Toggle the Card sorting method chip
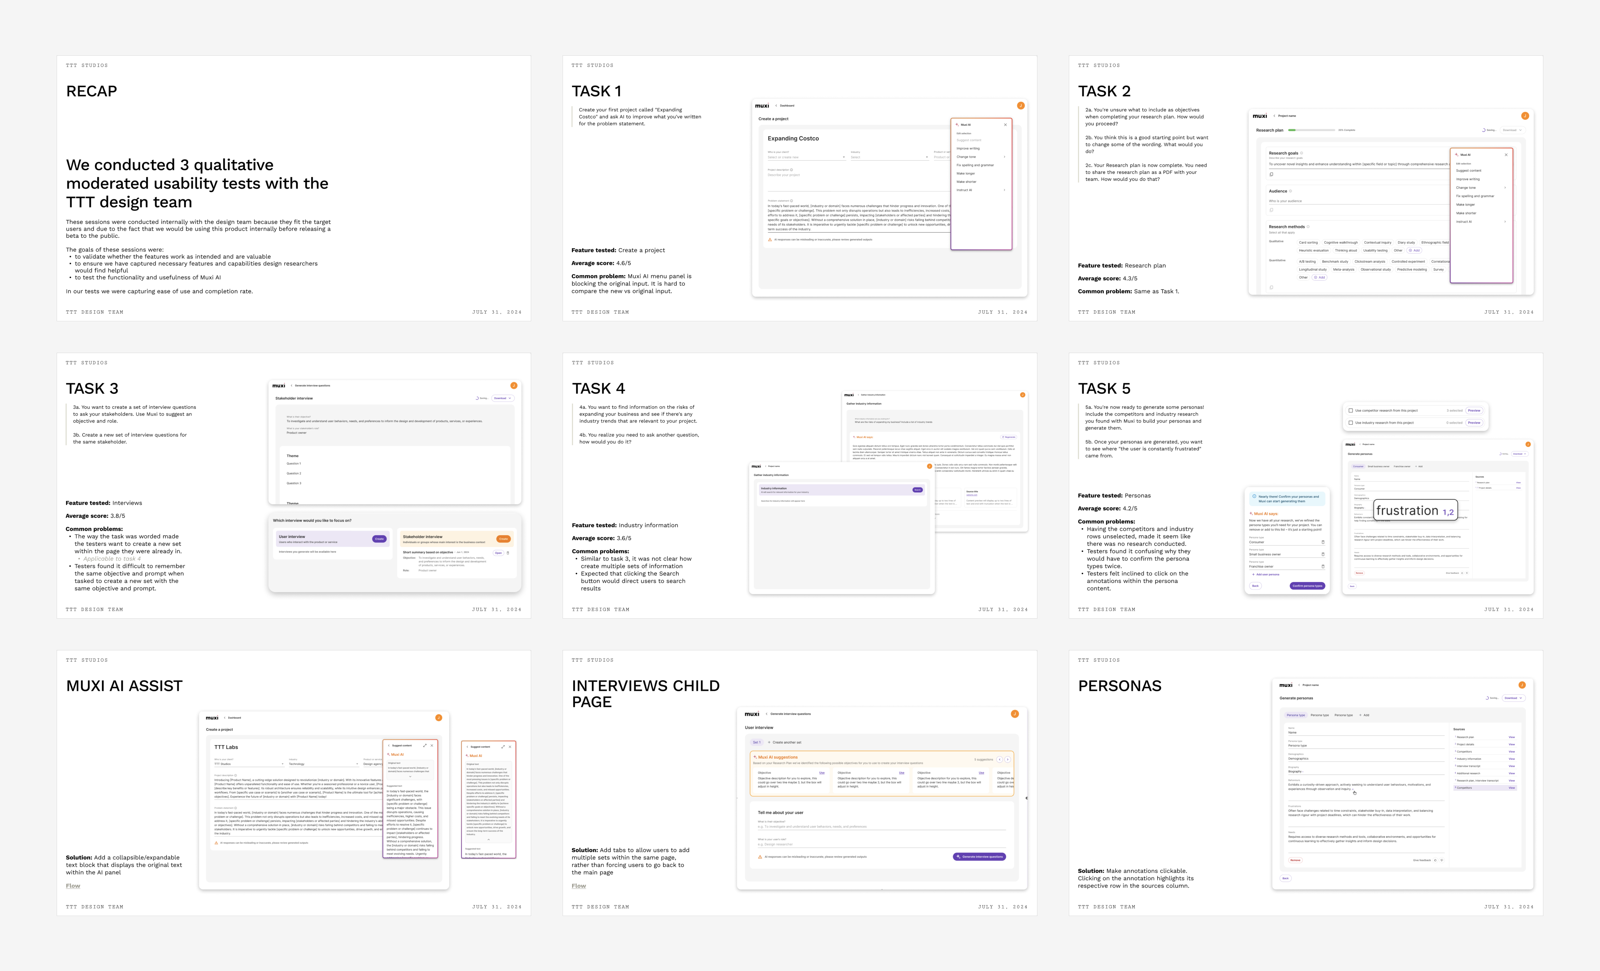Screen dimensions: 1600x971 point(1308,242)
